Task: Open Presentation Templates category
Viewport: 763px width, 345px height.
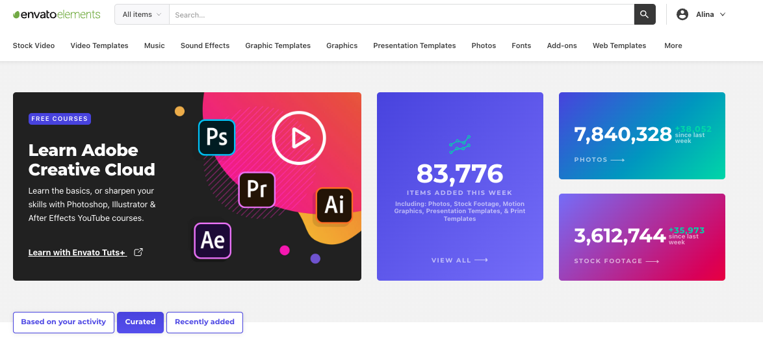Action: coord(415,45)
